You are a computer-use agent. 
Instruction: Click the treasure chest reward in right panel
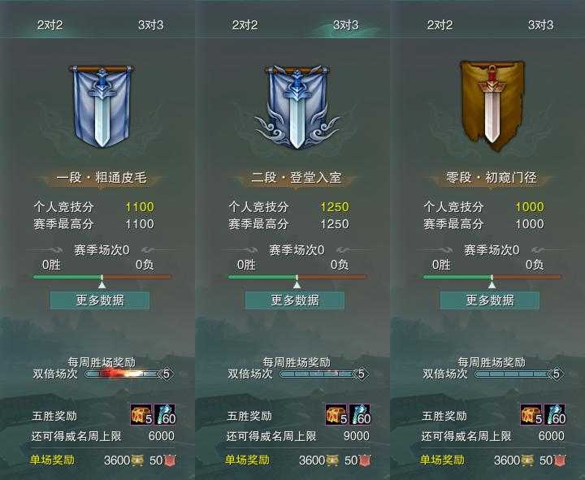(x=531, y=414)
